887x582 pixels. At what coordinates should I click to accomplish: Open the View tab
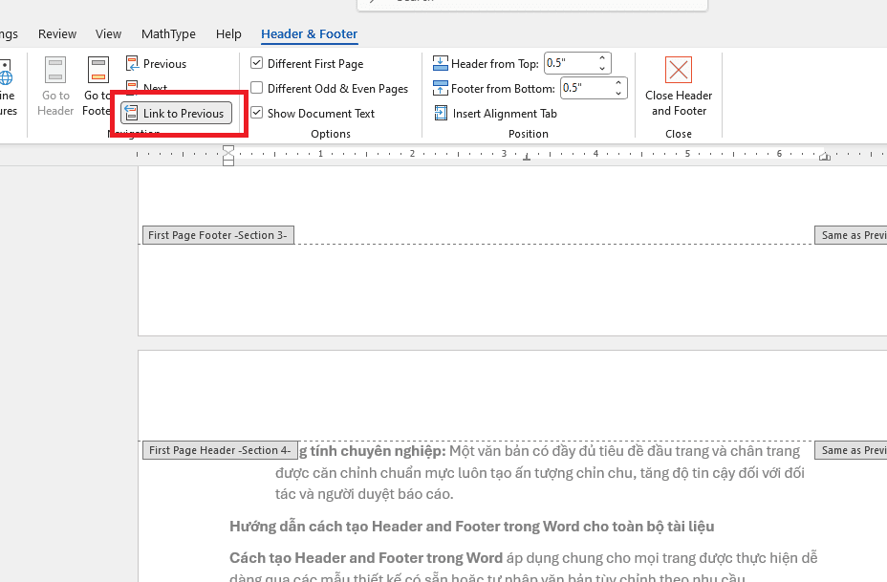[x=108, y=34]
